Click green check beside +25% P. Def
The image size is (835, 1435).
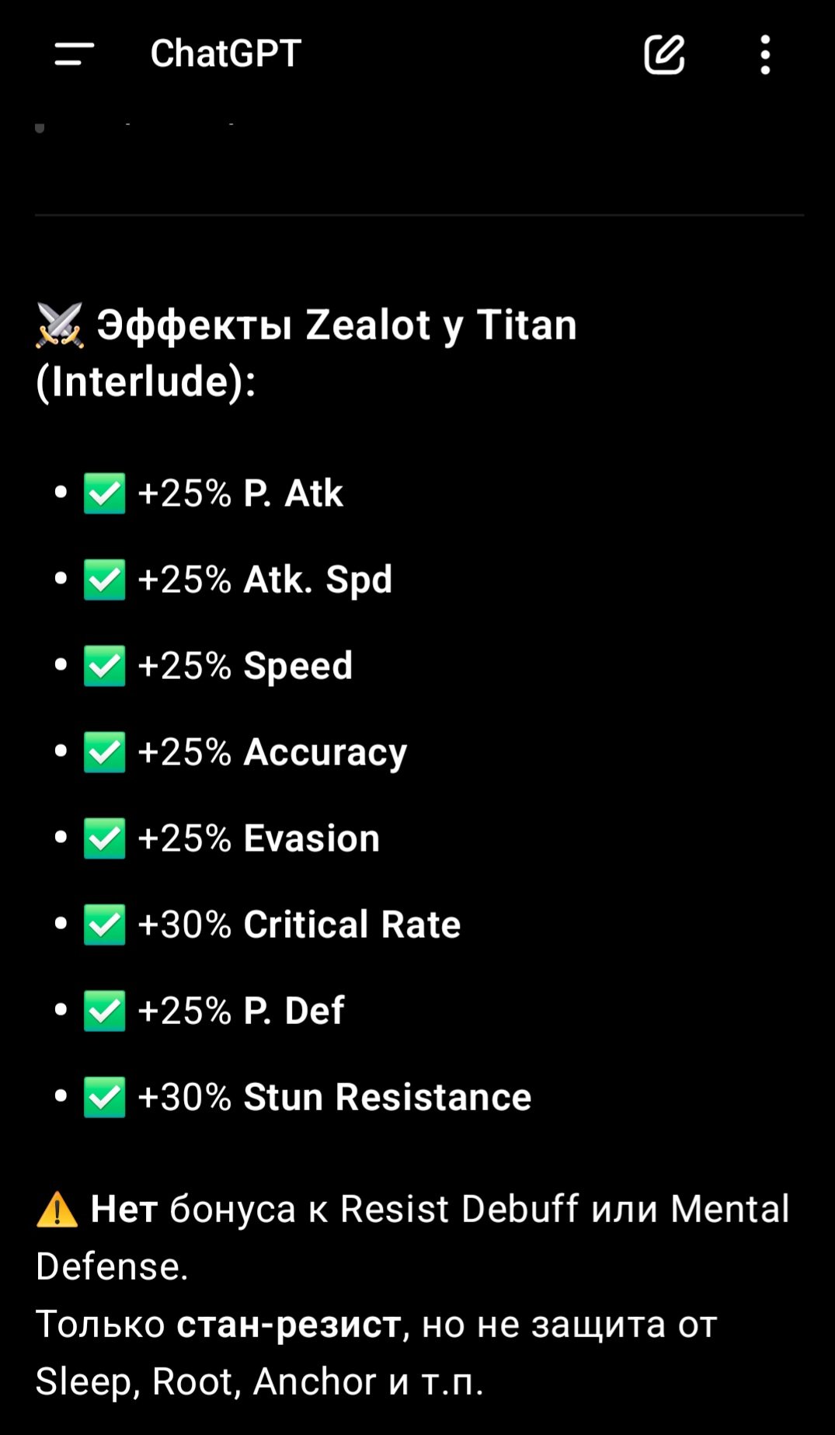pyautogui.click(x=104, y=1012)
